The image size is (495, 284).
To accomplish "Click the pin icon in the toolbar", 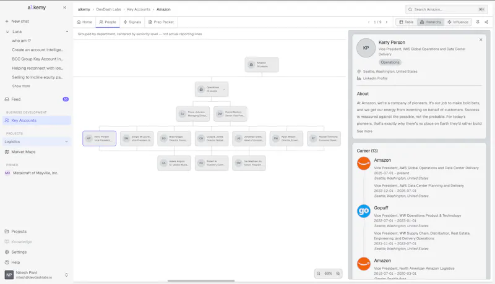I will pyautogui.click(x=478, y=22).
